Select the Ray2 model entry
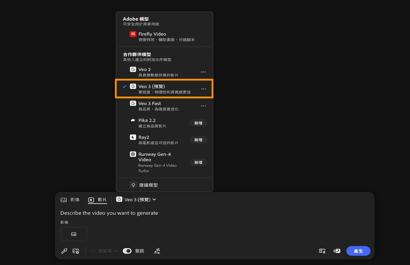The height and width of the screenshot is (265, 410). 164,140
